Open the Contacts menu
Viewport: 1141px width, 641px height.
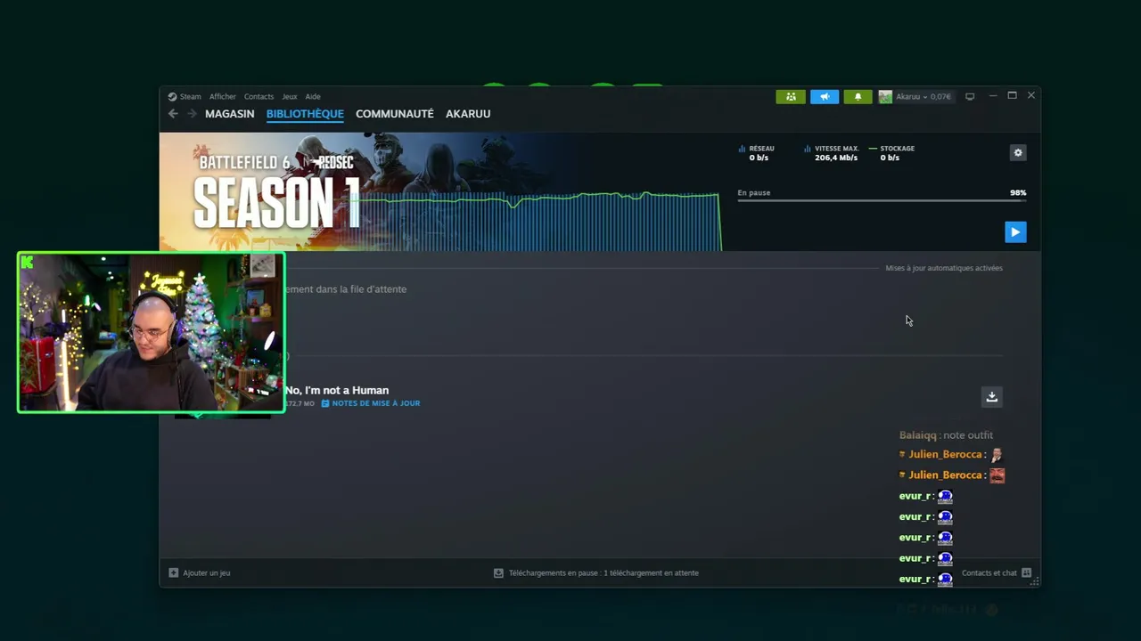click(259, 96)
